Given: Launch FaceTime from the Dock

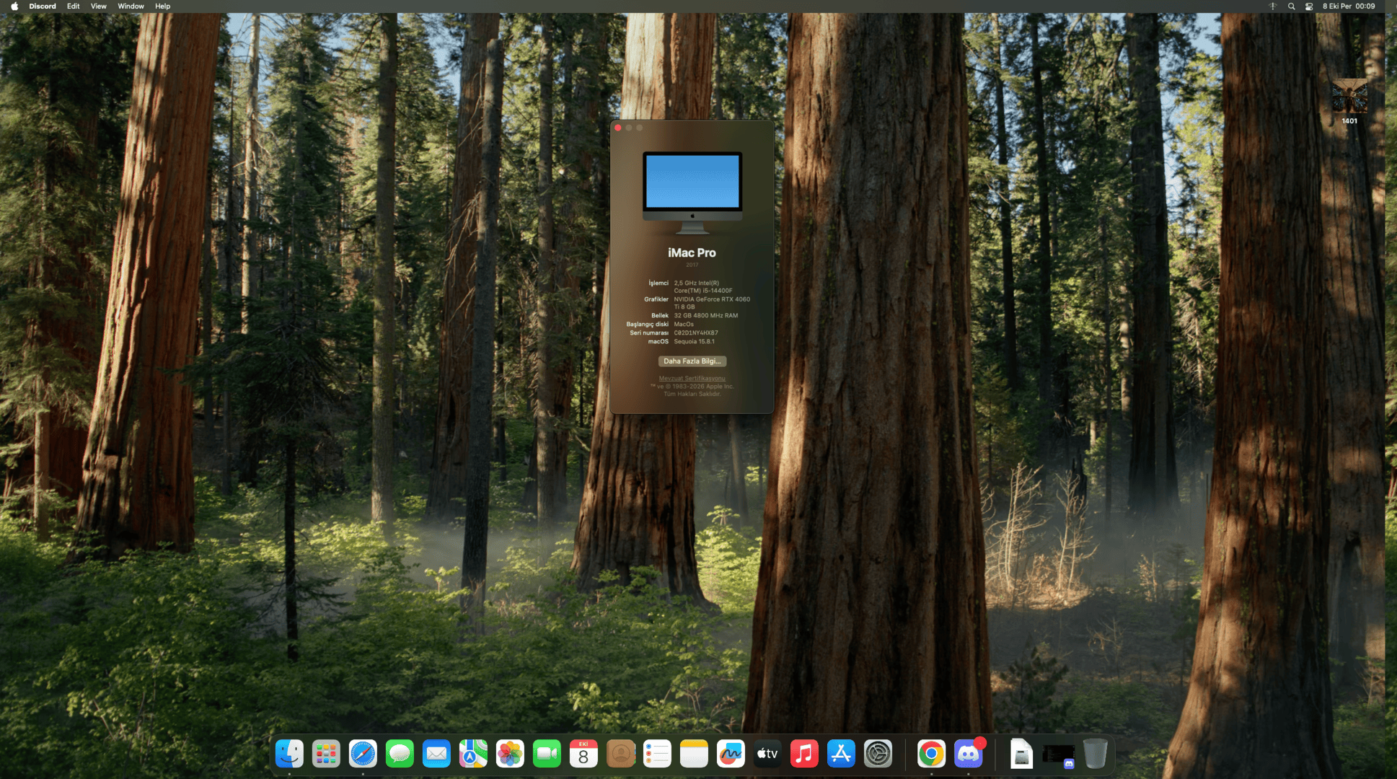Looking at the screenshot, I should pos(547,754).
